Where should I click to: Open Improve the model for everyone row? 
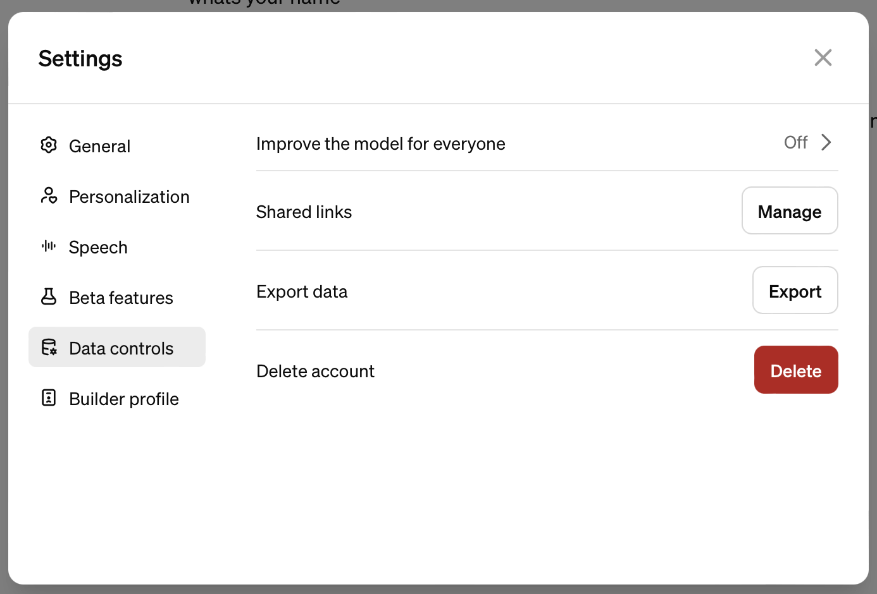pyautogui.click(x=380, y=144)
